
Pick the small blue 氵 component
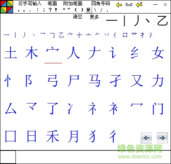click(x=150, y=35)
